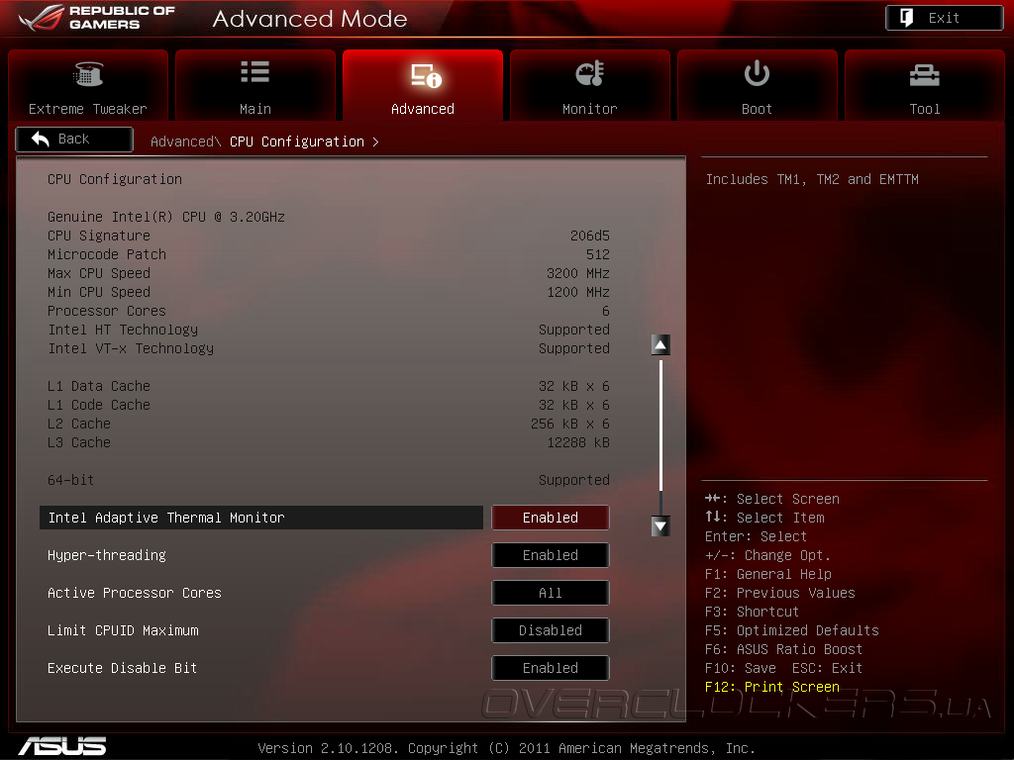Viewport: 1014px width, 760px height.
Task: Click the F2: Previous Values hint
Action: pos(780,593)
